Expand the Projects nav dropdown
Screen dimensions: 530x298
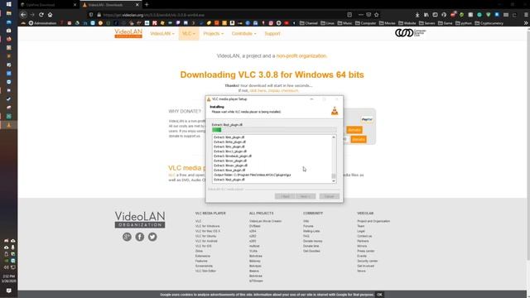point(214,33)
